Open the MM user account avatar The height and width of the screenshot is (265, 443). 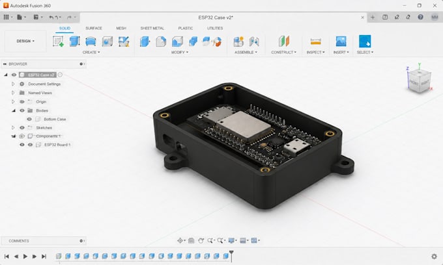pyautogui.click(x=435, y=17)
